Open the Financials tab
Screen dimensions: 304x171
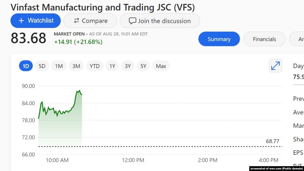pyautogui.click(x=264, y=39)
